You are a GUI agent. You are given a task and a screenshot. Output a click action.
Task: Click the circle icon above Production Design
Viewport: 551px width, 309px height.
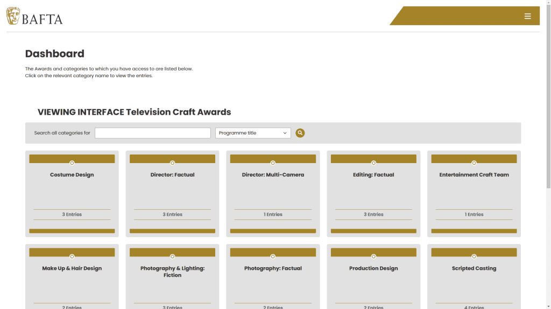click(x=373, y=256)
